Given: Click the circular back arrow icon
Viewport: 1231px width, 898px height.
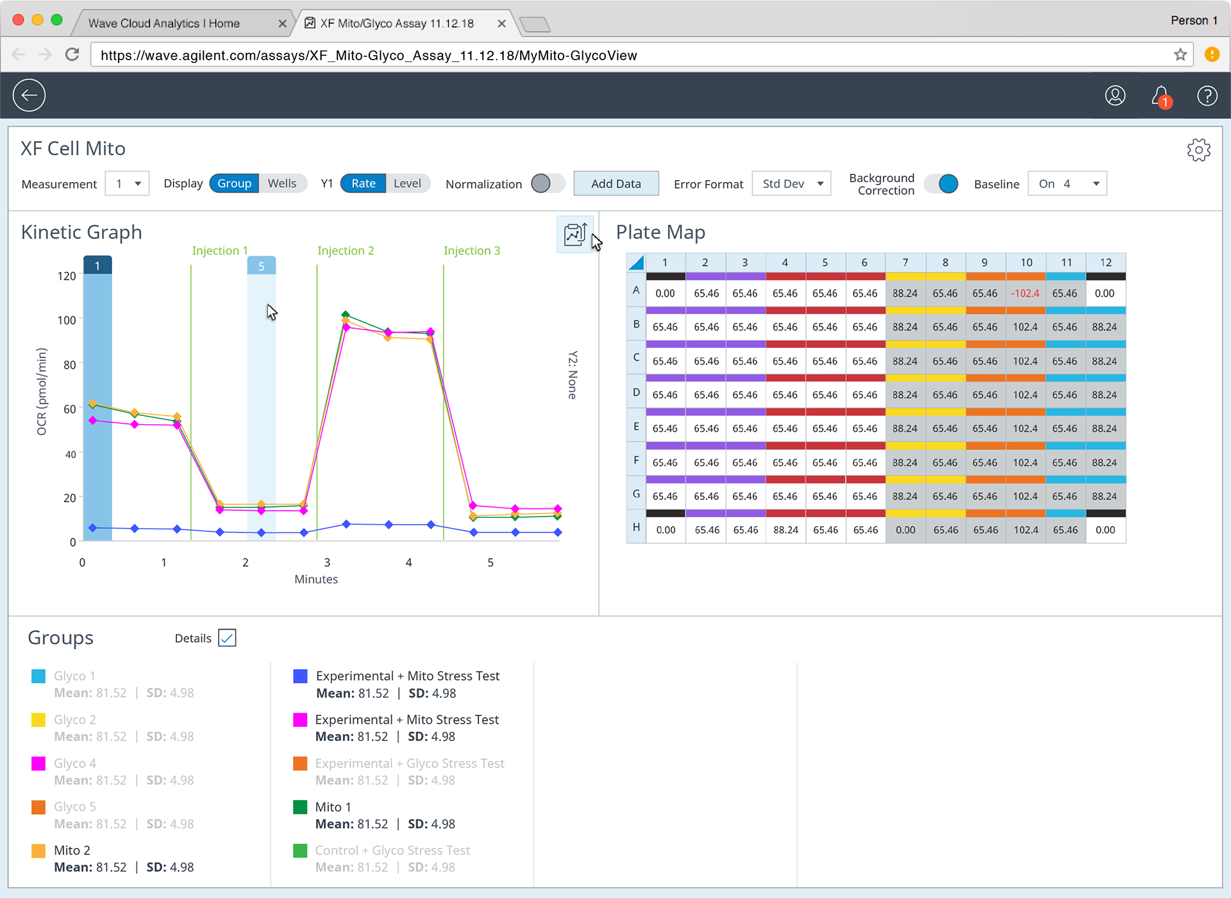Looking at the screenshot, I should (x=29, y=96).
